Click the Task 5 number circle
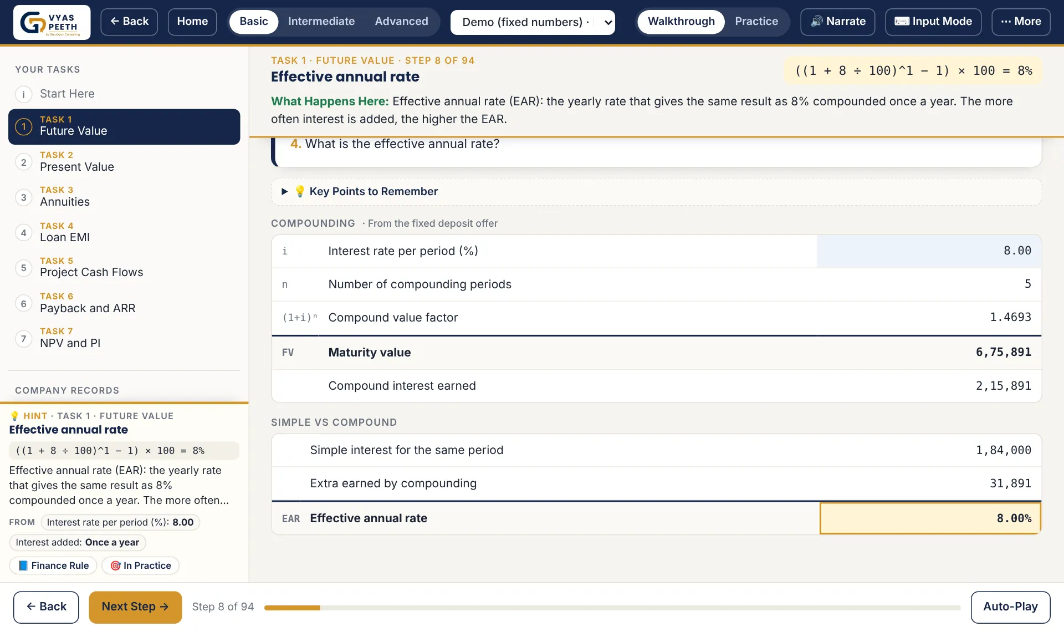This screenshot has height=632, width=1064. coord(23,268)
